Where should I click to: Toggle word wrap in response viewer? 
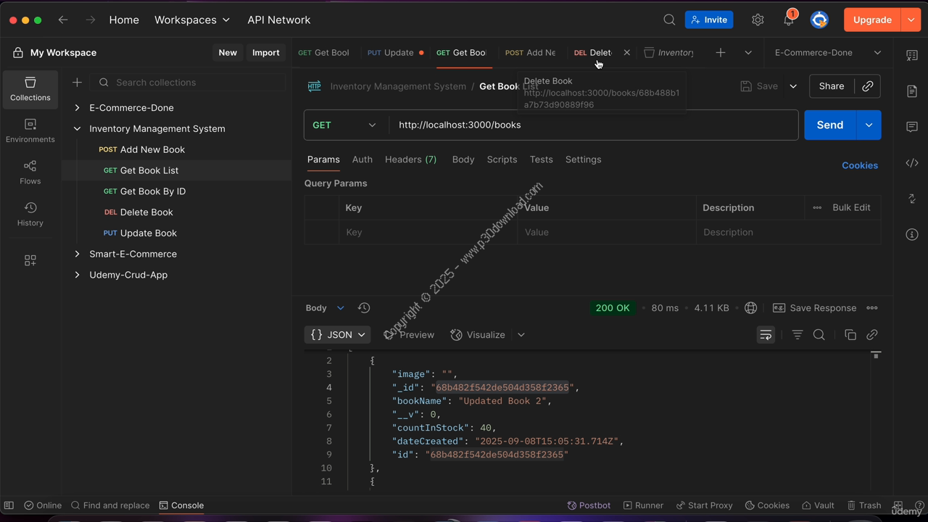[x=766, y=335]
